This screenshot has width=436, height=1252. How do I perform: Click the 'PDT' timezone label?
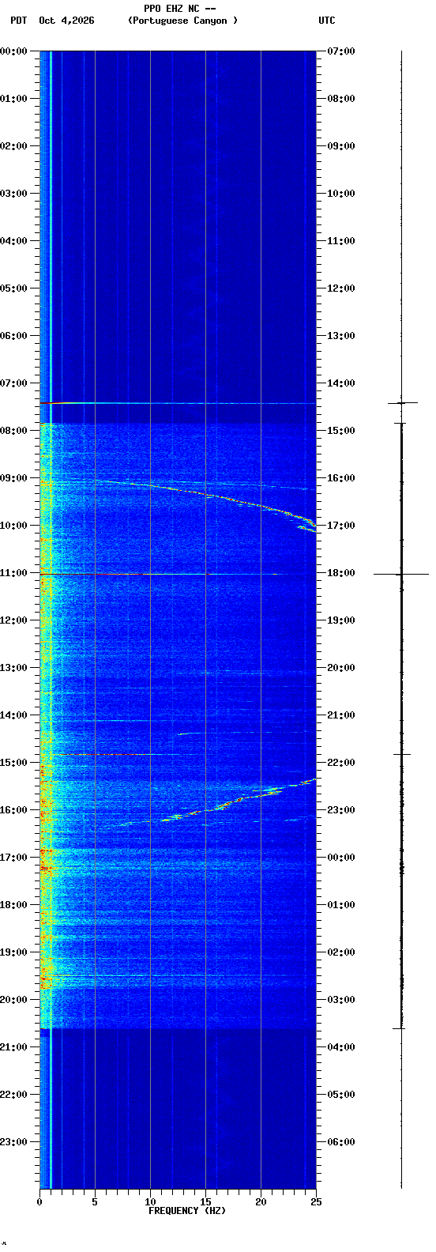[x=19, y=21]
